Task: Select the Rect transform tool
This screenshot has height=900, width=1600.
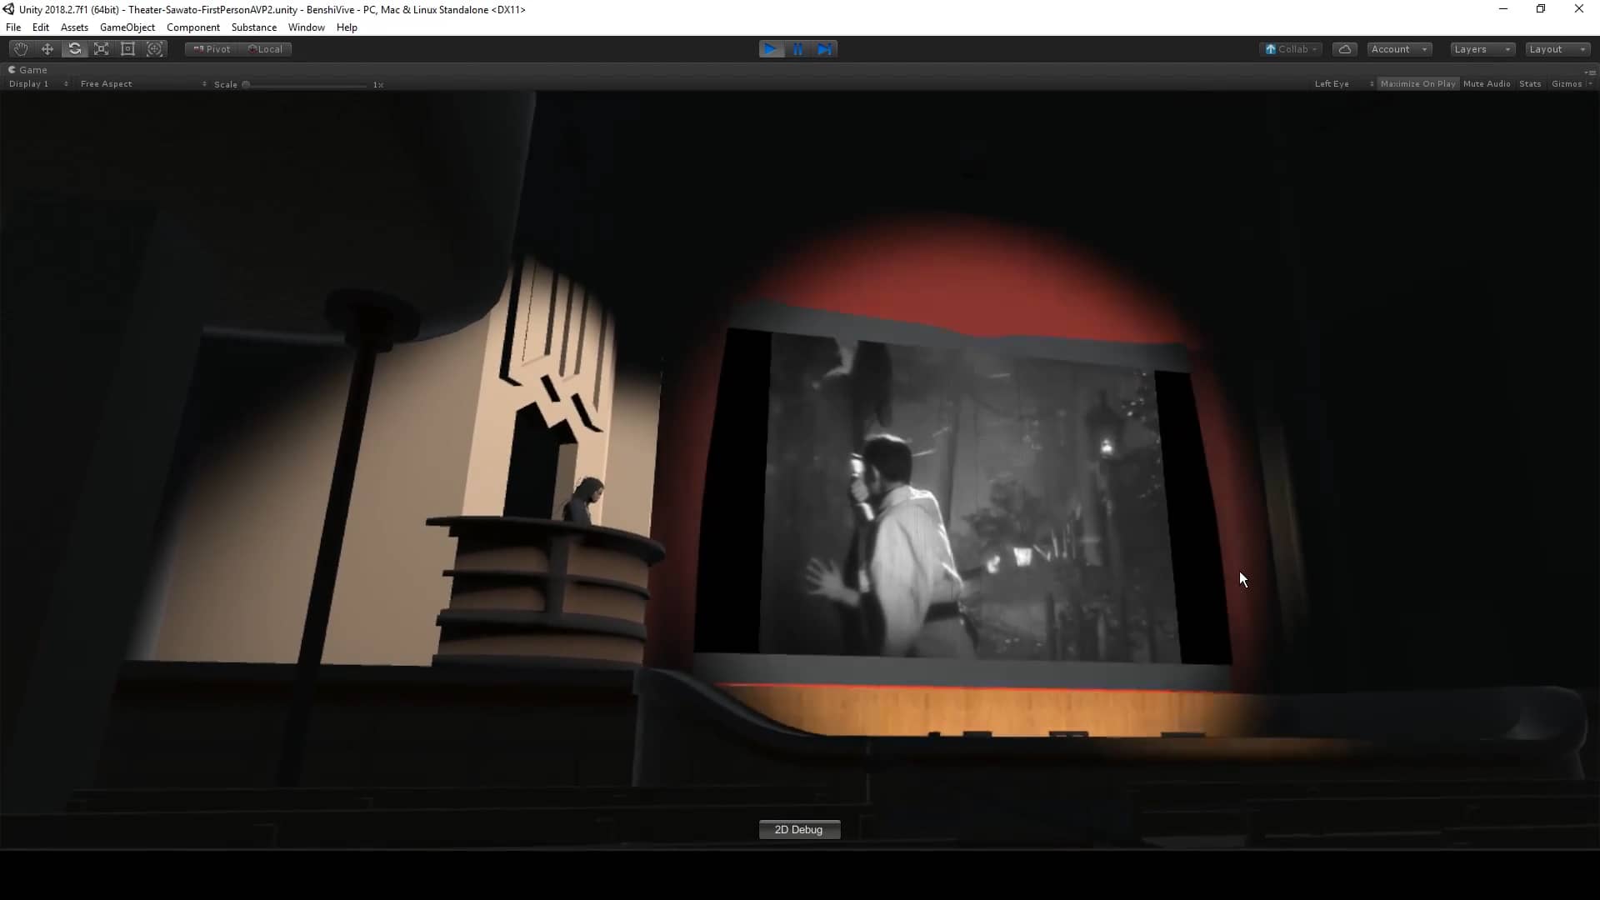Action: (x=127, y=49)
